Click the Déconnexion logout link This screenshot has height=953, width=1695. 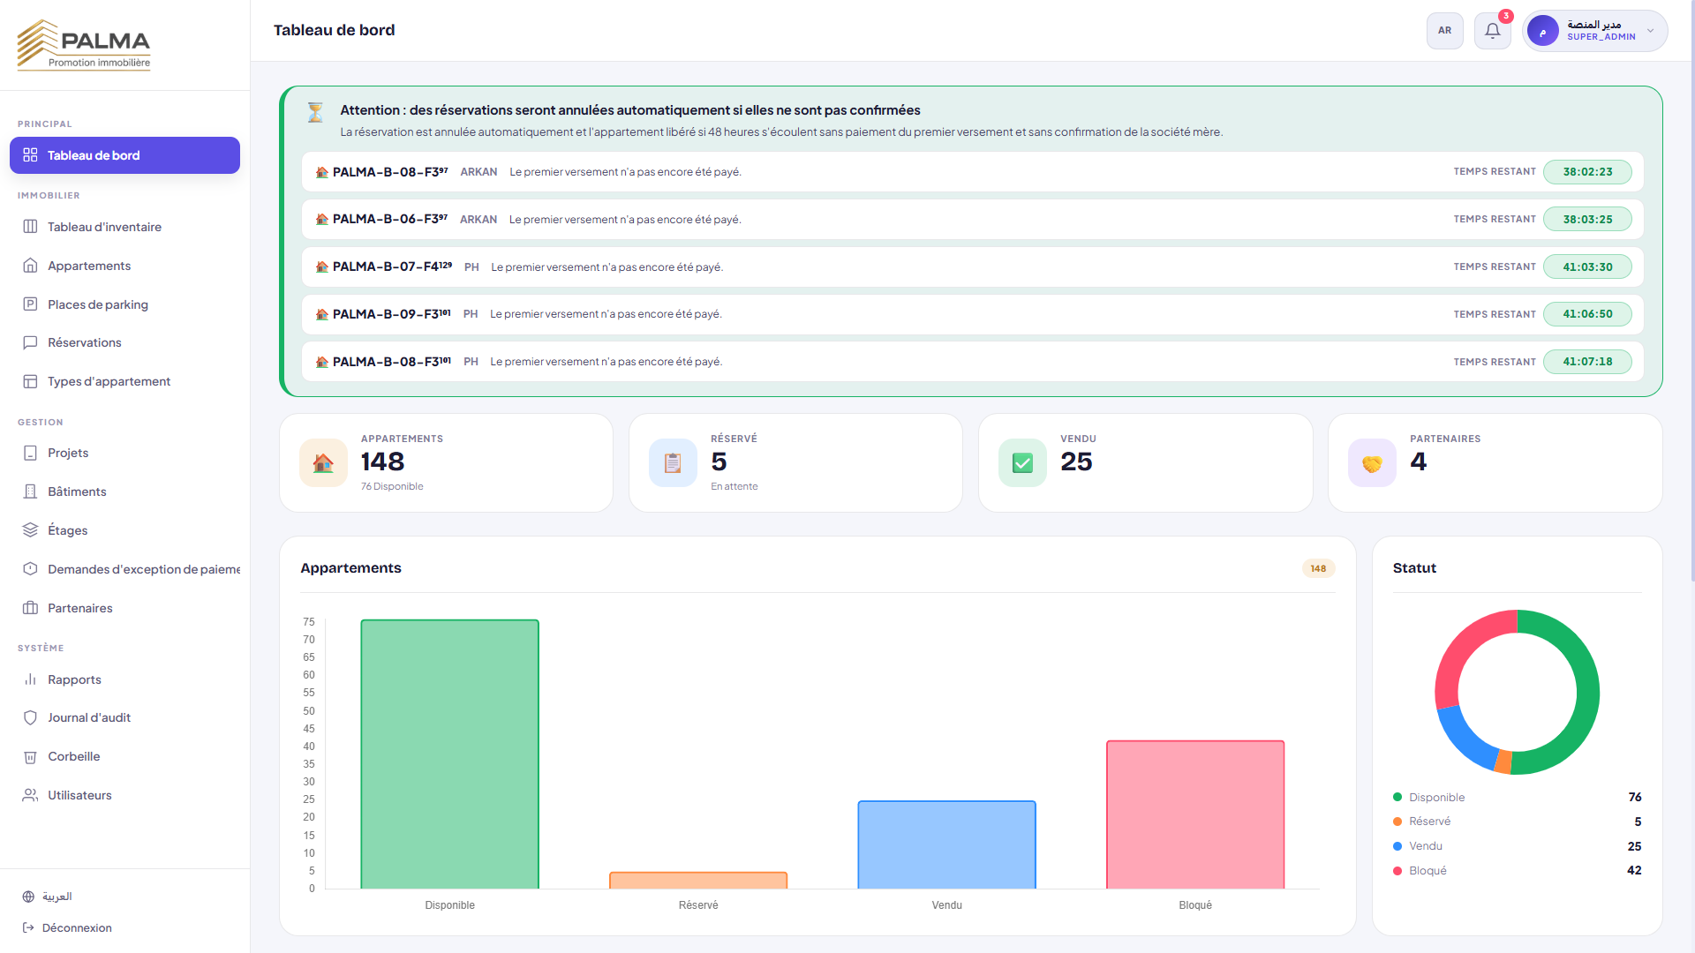[67, 927]
